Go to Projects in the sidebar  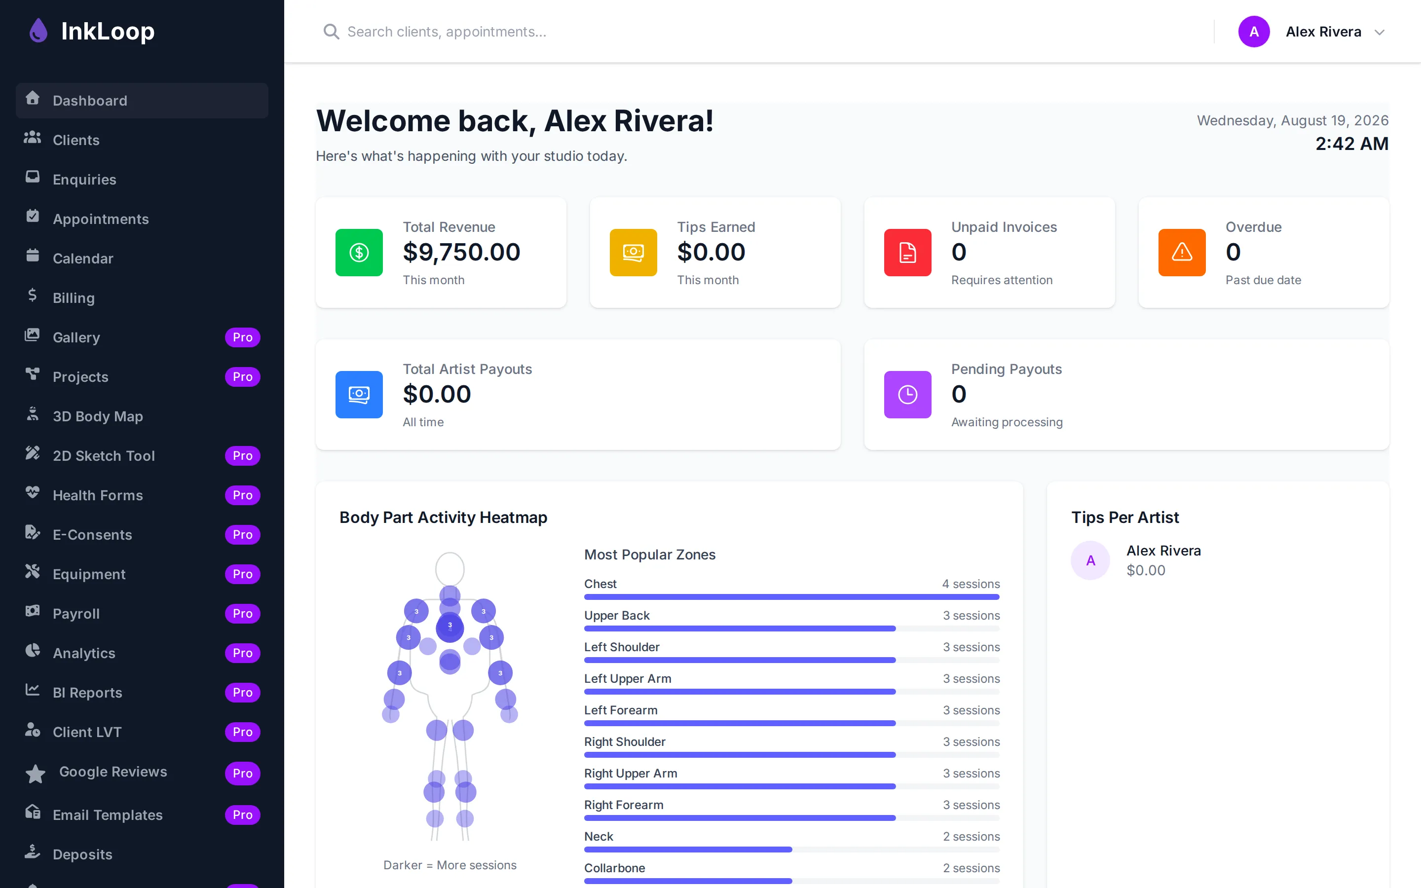142,376
